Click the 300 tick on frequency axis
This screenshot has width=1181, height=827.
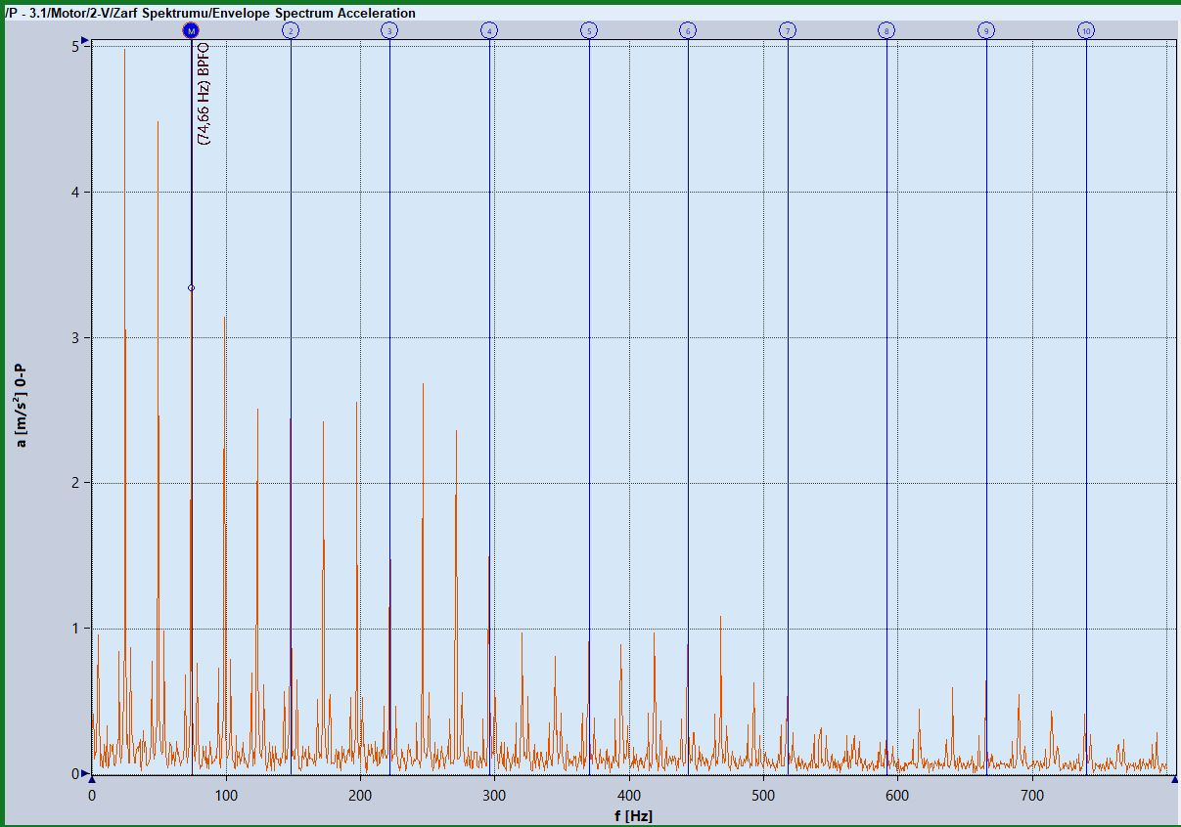click(x=495, y=796)
